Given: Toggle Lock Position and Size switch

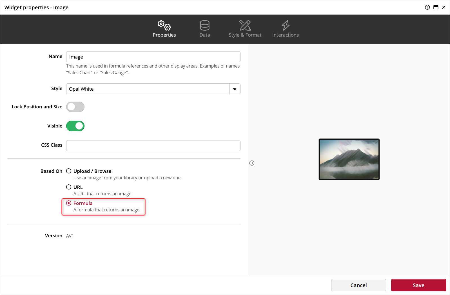Looking at the screenshot, I should [75, 107].
